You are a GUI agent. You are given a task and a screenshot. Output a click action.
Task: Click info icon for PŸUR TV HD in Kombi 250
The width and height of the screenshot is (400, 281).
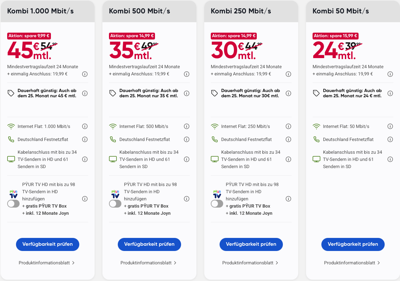click(288, 199)
